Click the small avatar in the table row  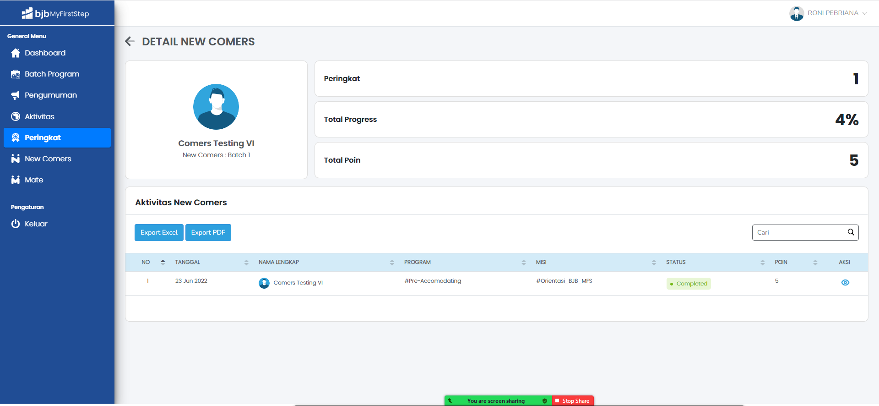[264, 283]
